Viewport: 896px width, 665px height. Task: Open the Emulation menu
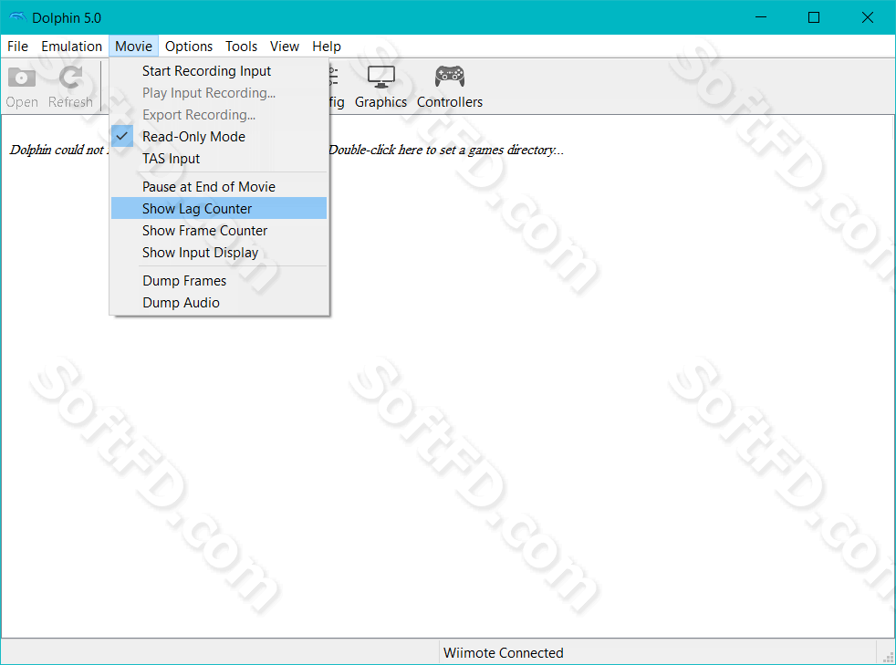[x=71, y=47]
